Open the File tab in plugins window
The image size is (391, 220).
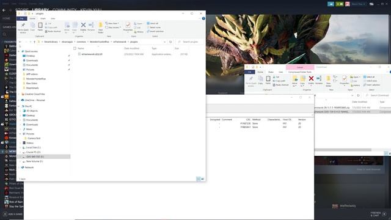(22, 18)
